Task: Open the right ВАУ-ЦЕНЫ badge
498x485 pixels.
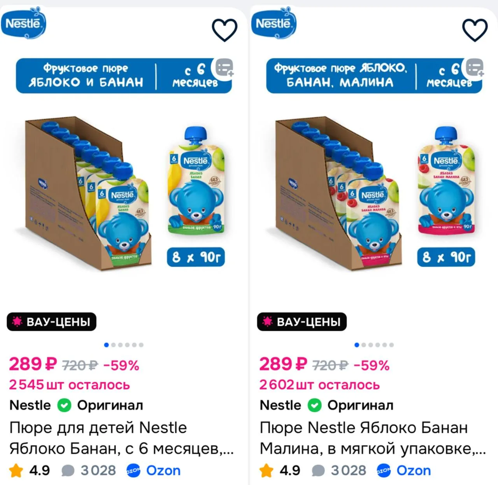Action: [x=302, y=322]
